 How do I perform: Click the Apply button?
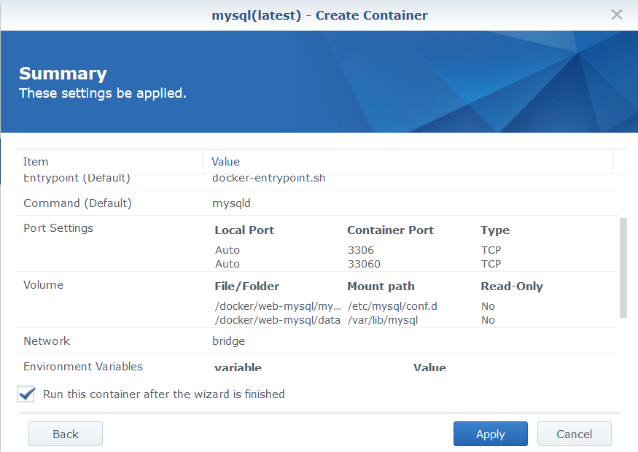[x=490, y=434]
